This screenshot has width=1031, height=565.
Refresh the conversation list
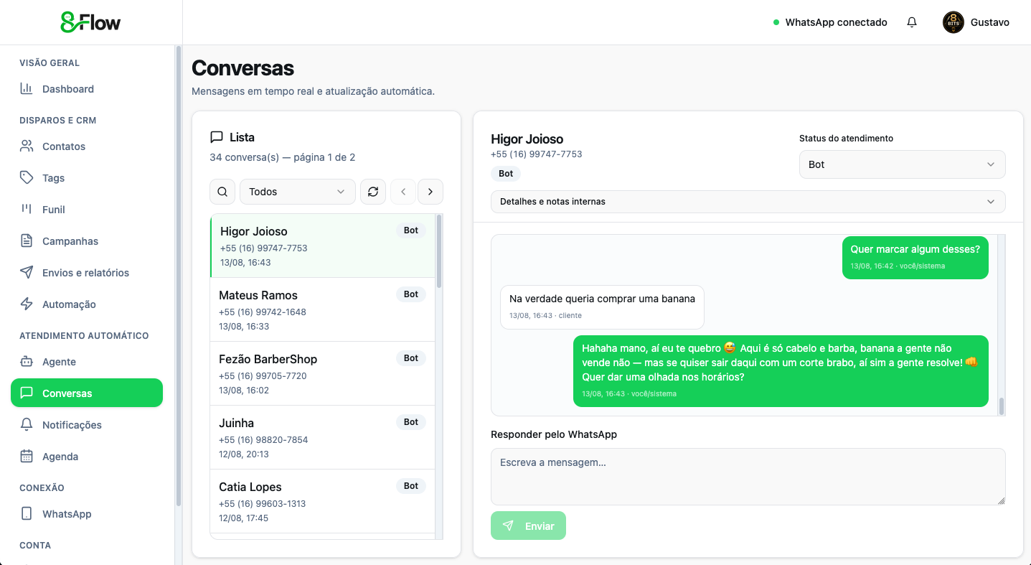pyautogui.click(x=373, y=192)
